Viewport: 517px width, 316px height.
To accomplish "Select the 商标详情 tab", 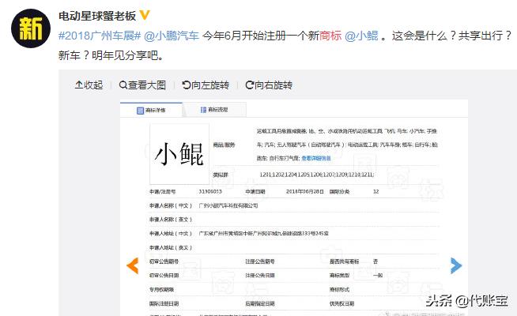I will click(x=151, y=110).
